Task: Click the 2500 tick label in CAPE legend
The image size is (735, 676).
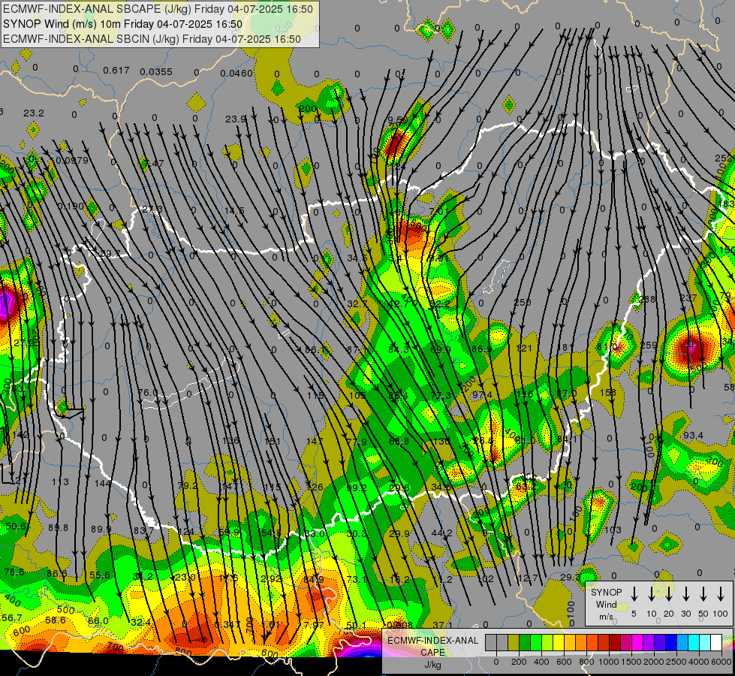Action: (x=676, y=662)
